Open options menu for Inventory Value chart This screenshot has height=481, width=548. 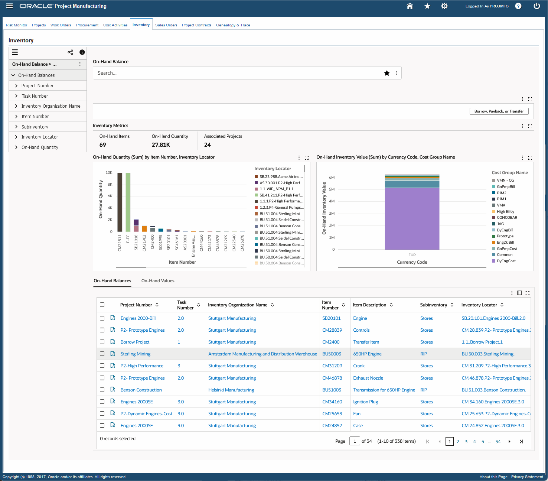pyautogui.click(x=523, y=158)
